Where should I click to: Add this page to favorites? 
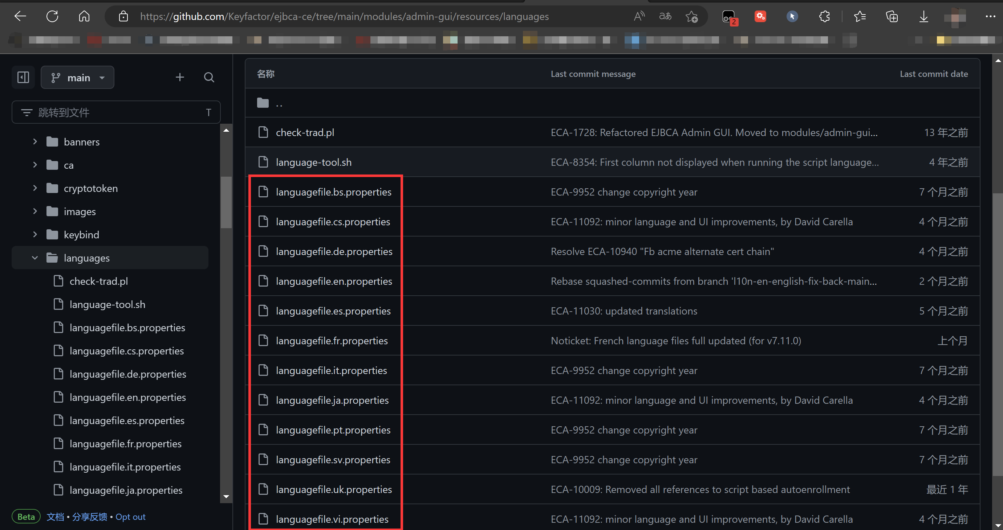[691, 16]
